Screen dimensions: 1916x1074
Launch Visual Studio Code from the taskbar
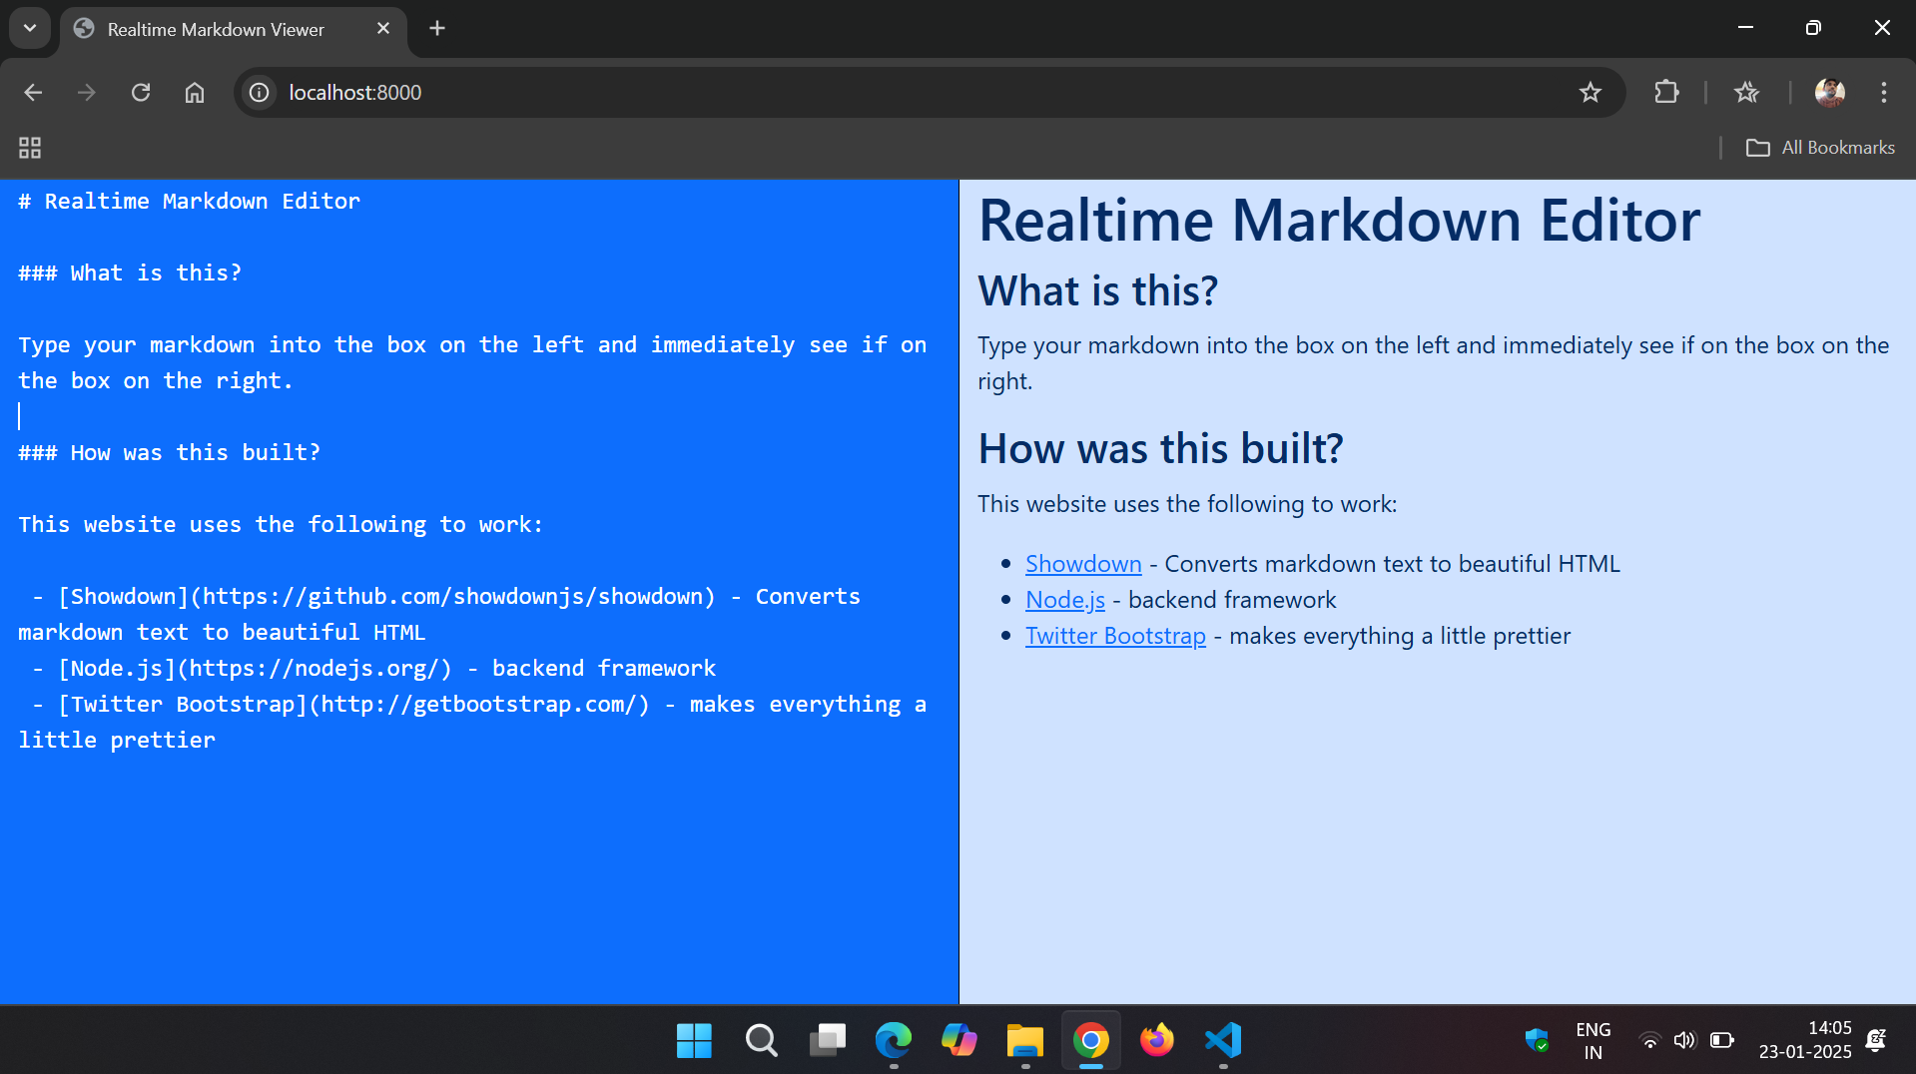click(1222, 1040)
